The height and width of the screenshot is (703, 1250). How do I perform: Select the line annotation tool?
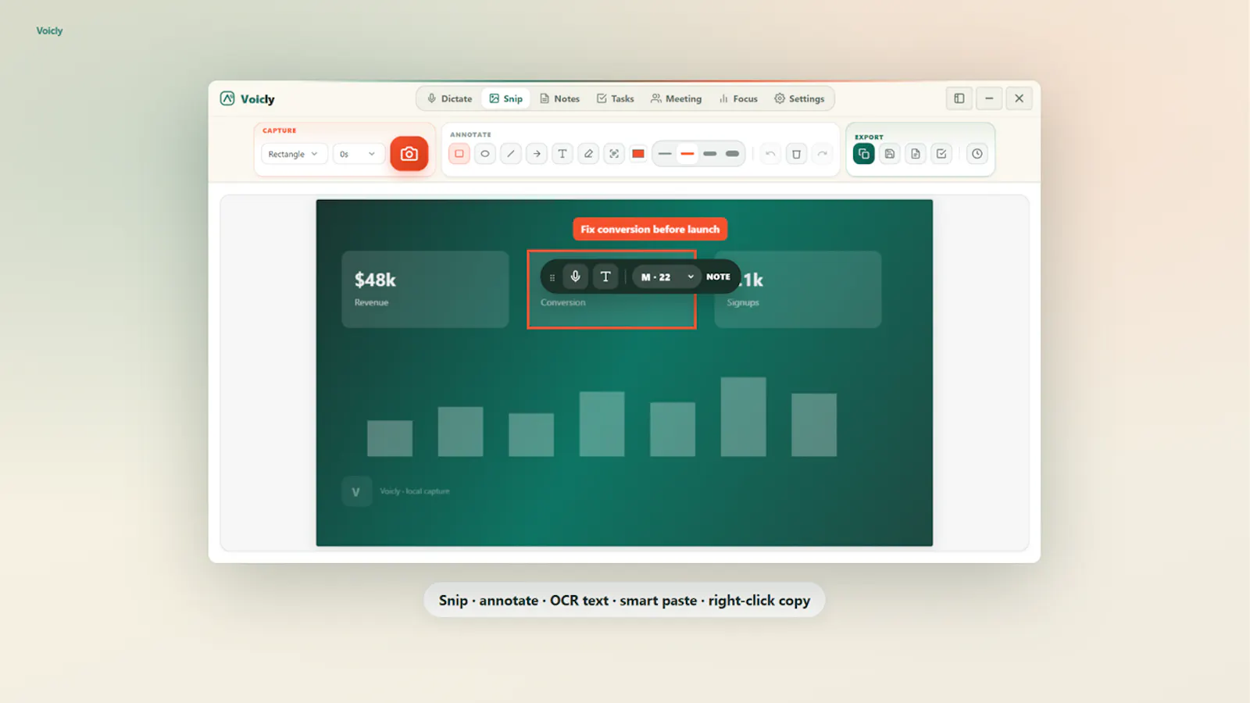click(511, 154)
